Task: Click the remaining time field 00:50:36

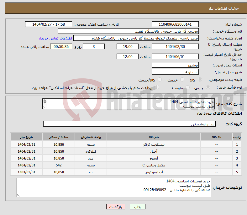Action: (x=61, y=46)
